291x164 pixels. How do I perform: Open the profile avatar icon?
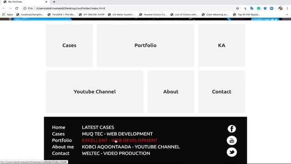click(x=281, y=8)
